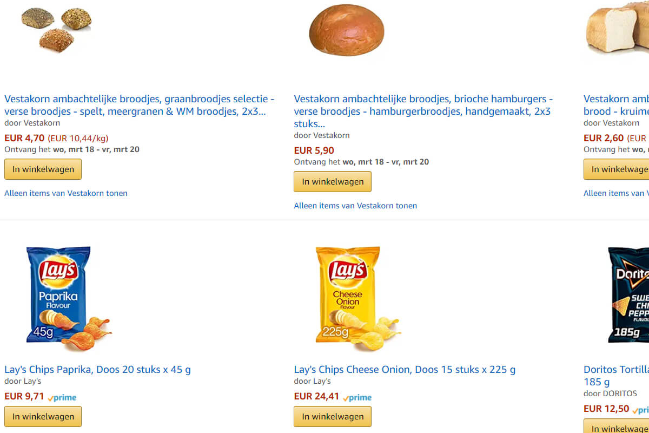This screenshot has width=649, height=433.
Task: Click Prime badge next to EUR 24,41
Action: coord(357,397)
